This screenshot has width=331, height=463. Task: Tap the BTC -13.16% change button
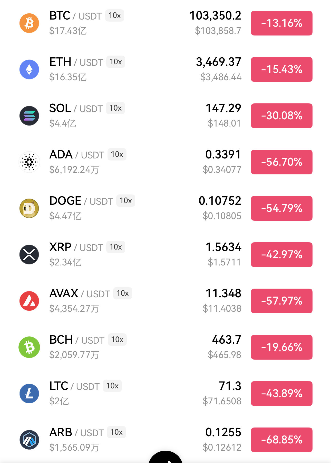(x=281, y=23)
